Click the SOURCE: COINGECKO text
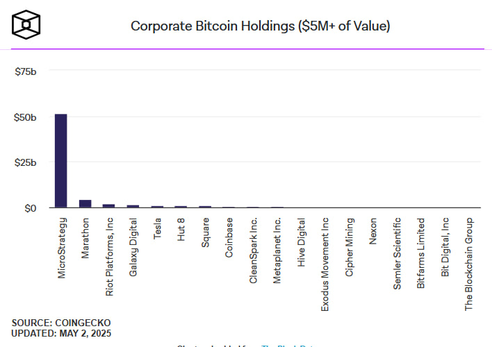The width and height of the screenshot is (492, 347). click(x=61, y=323)
